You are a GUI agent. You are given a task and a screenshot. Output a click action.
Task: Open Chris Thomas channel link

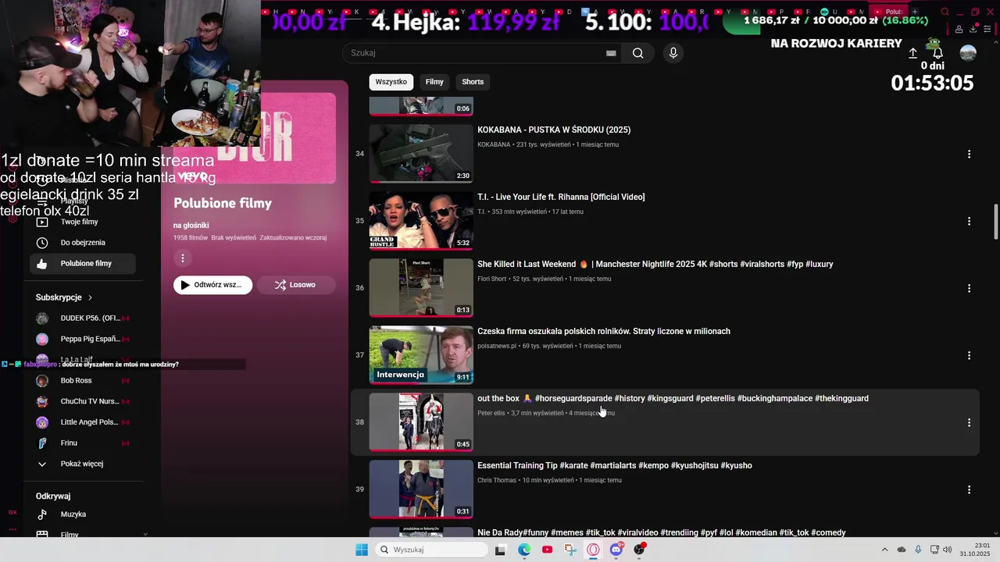[497, 480]
